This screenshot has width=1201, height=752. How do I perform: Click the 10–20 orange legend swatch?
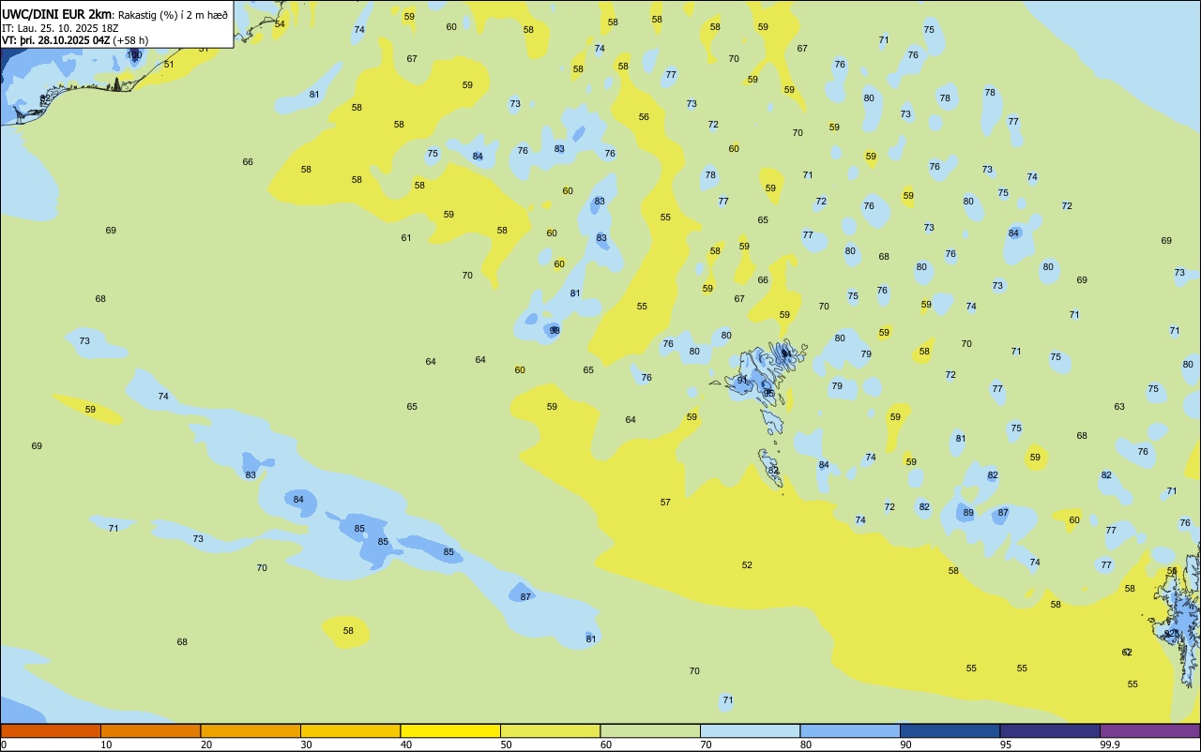(150, 730)
